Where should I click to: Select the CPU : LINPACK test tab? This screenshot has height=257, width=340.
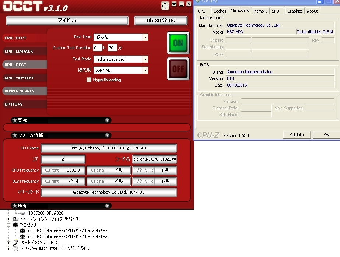click(25, 51)
